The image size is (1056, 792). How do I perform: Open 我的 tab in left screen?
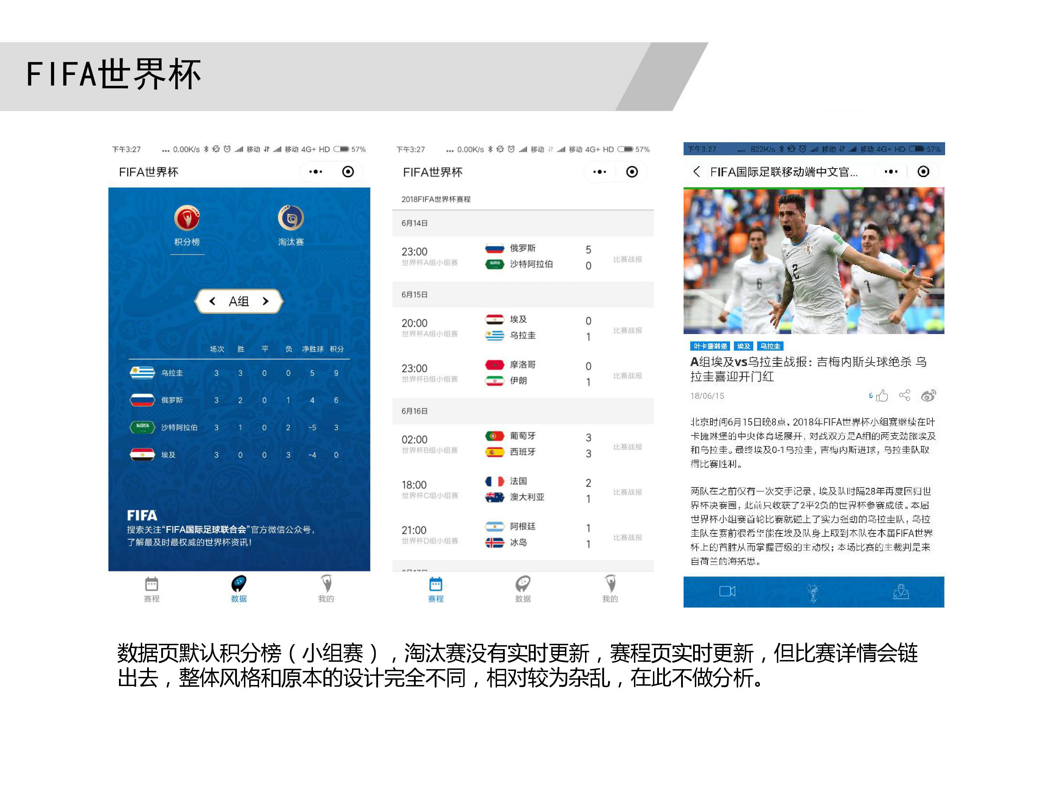pos(326,590)
